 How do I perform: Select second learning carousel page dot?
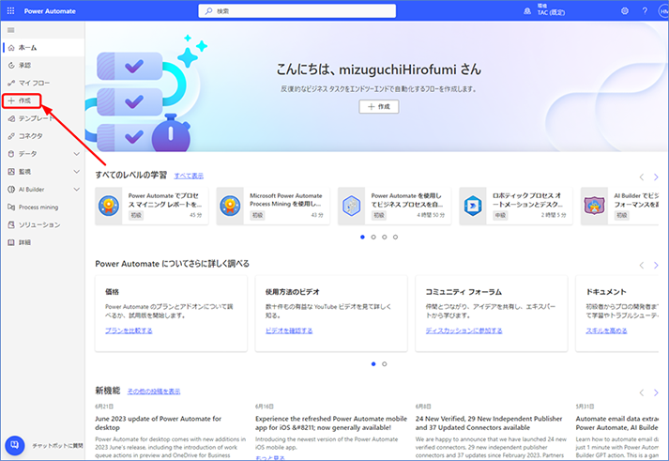pos(373,237)
